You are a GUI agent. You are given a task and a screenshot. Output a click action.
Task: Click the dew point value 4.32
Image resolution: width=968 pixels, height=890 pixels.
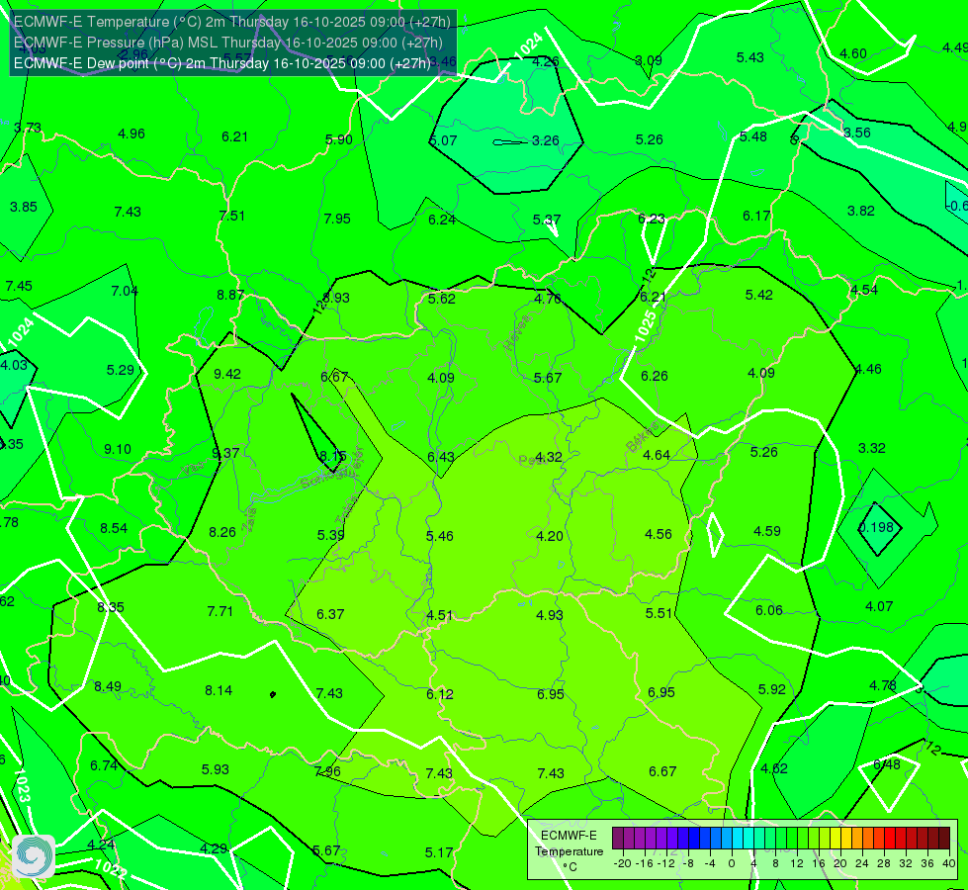tap(548, 457)
